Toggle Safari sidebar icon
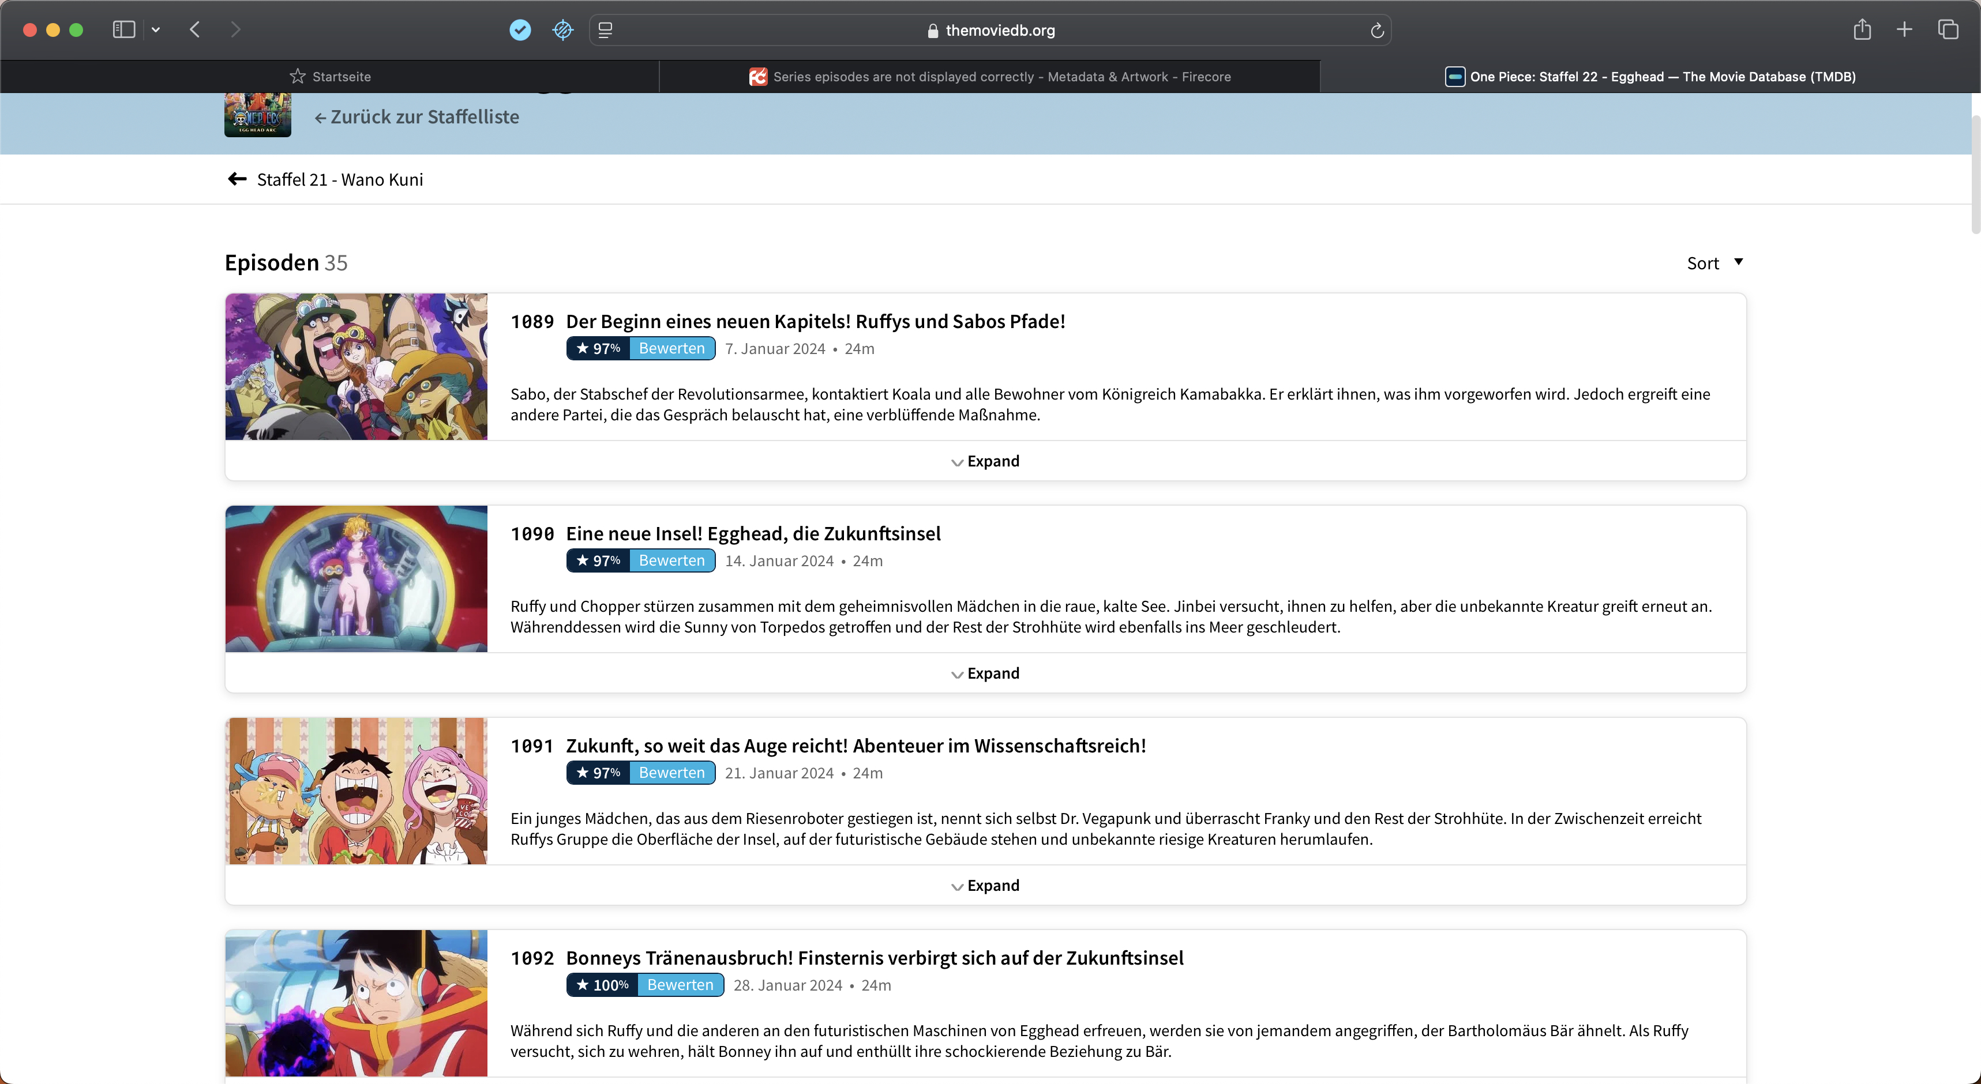 pos(124,30)
